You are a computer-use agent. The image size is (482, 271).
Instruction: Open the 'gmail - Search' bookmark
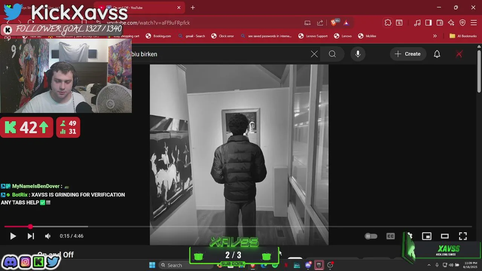(191, 36)
